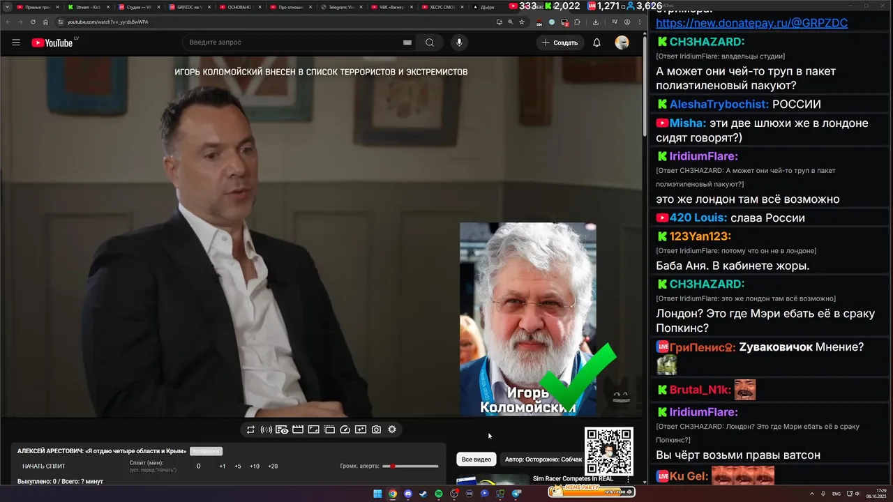The height and width of the screenshot is (502, 893).
Task: Click the audio boost waves icon under the video
Action: pyautogui.click(x=266, y=429)
